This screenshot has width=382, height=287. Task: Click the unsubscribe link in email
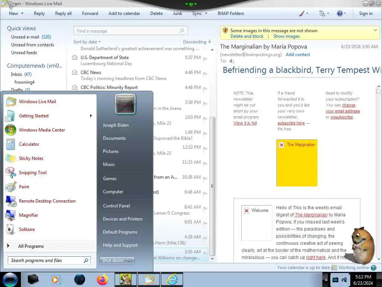(x=342, y=117)
